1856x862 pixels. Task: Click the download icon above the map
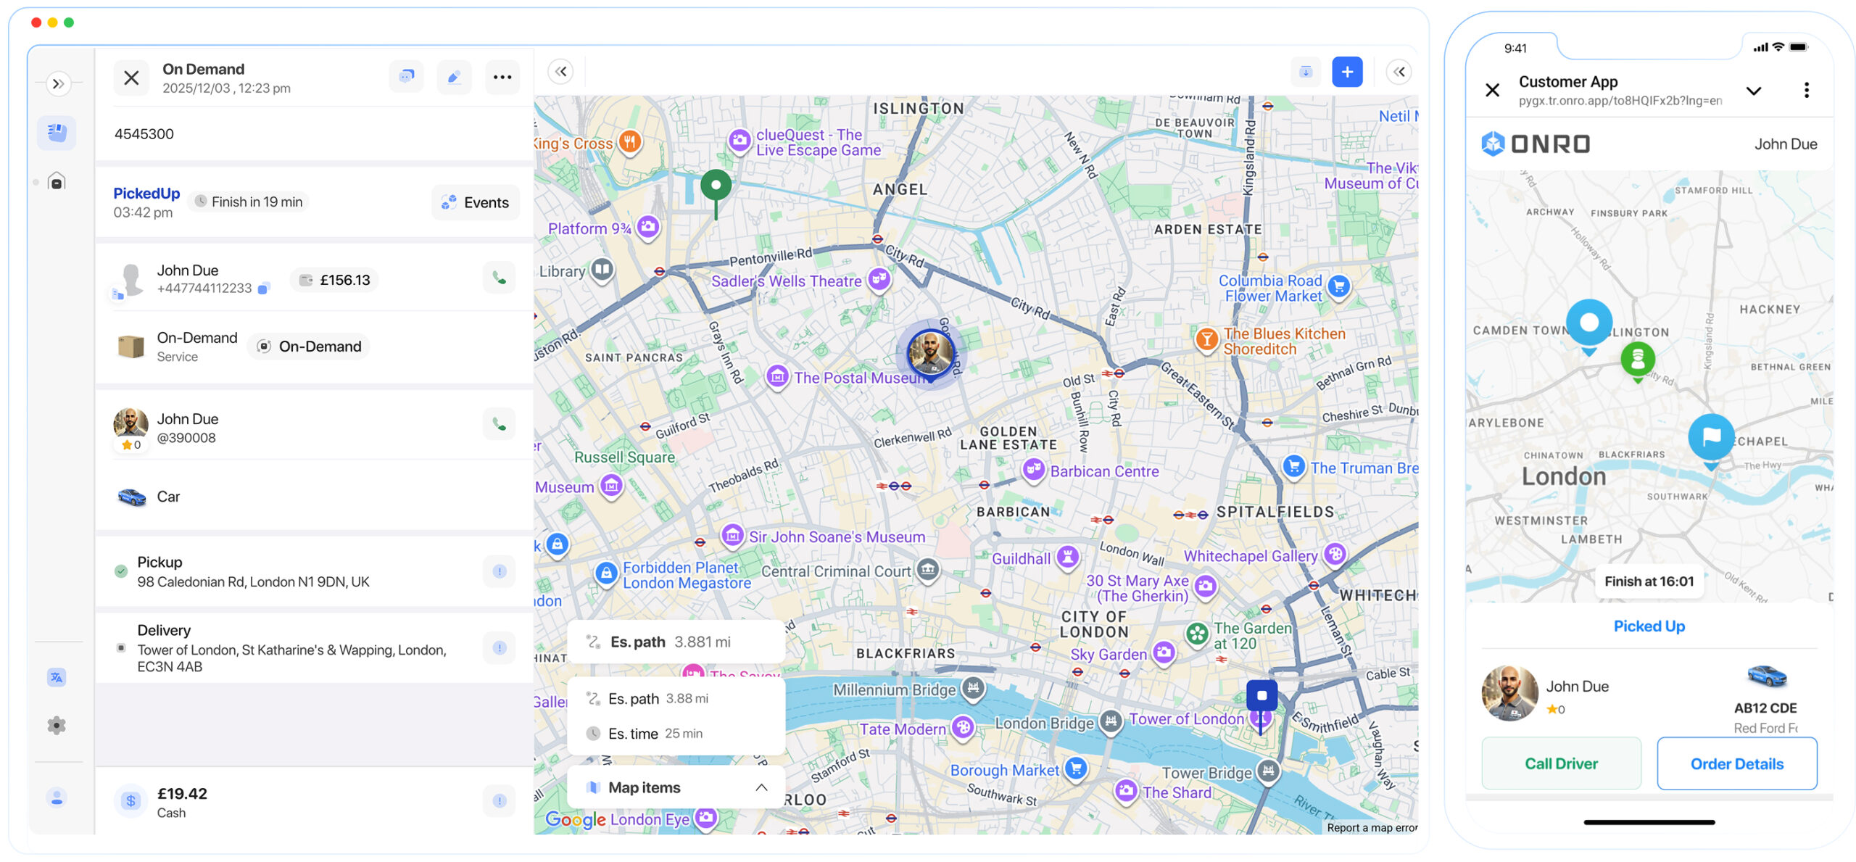tap(1305, 71)
